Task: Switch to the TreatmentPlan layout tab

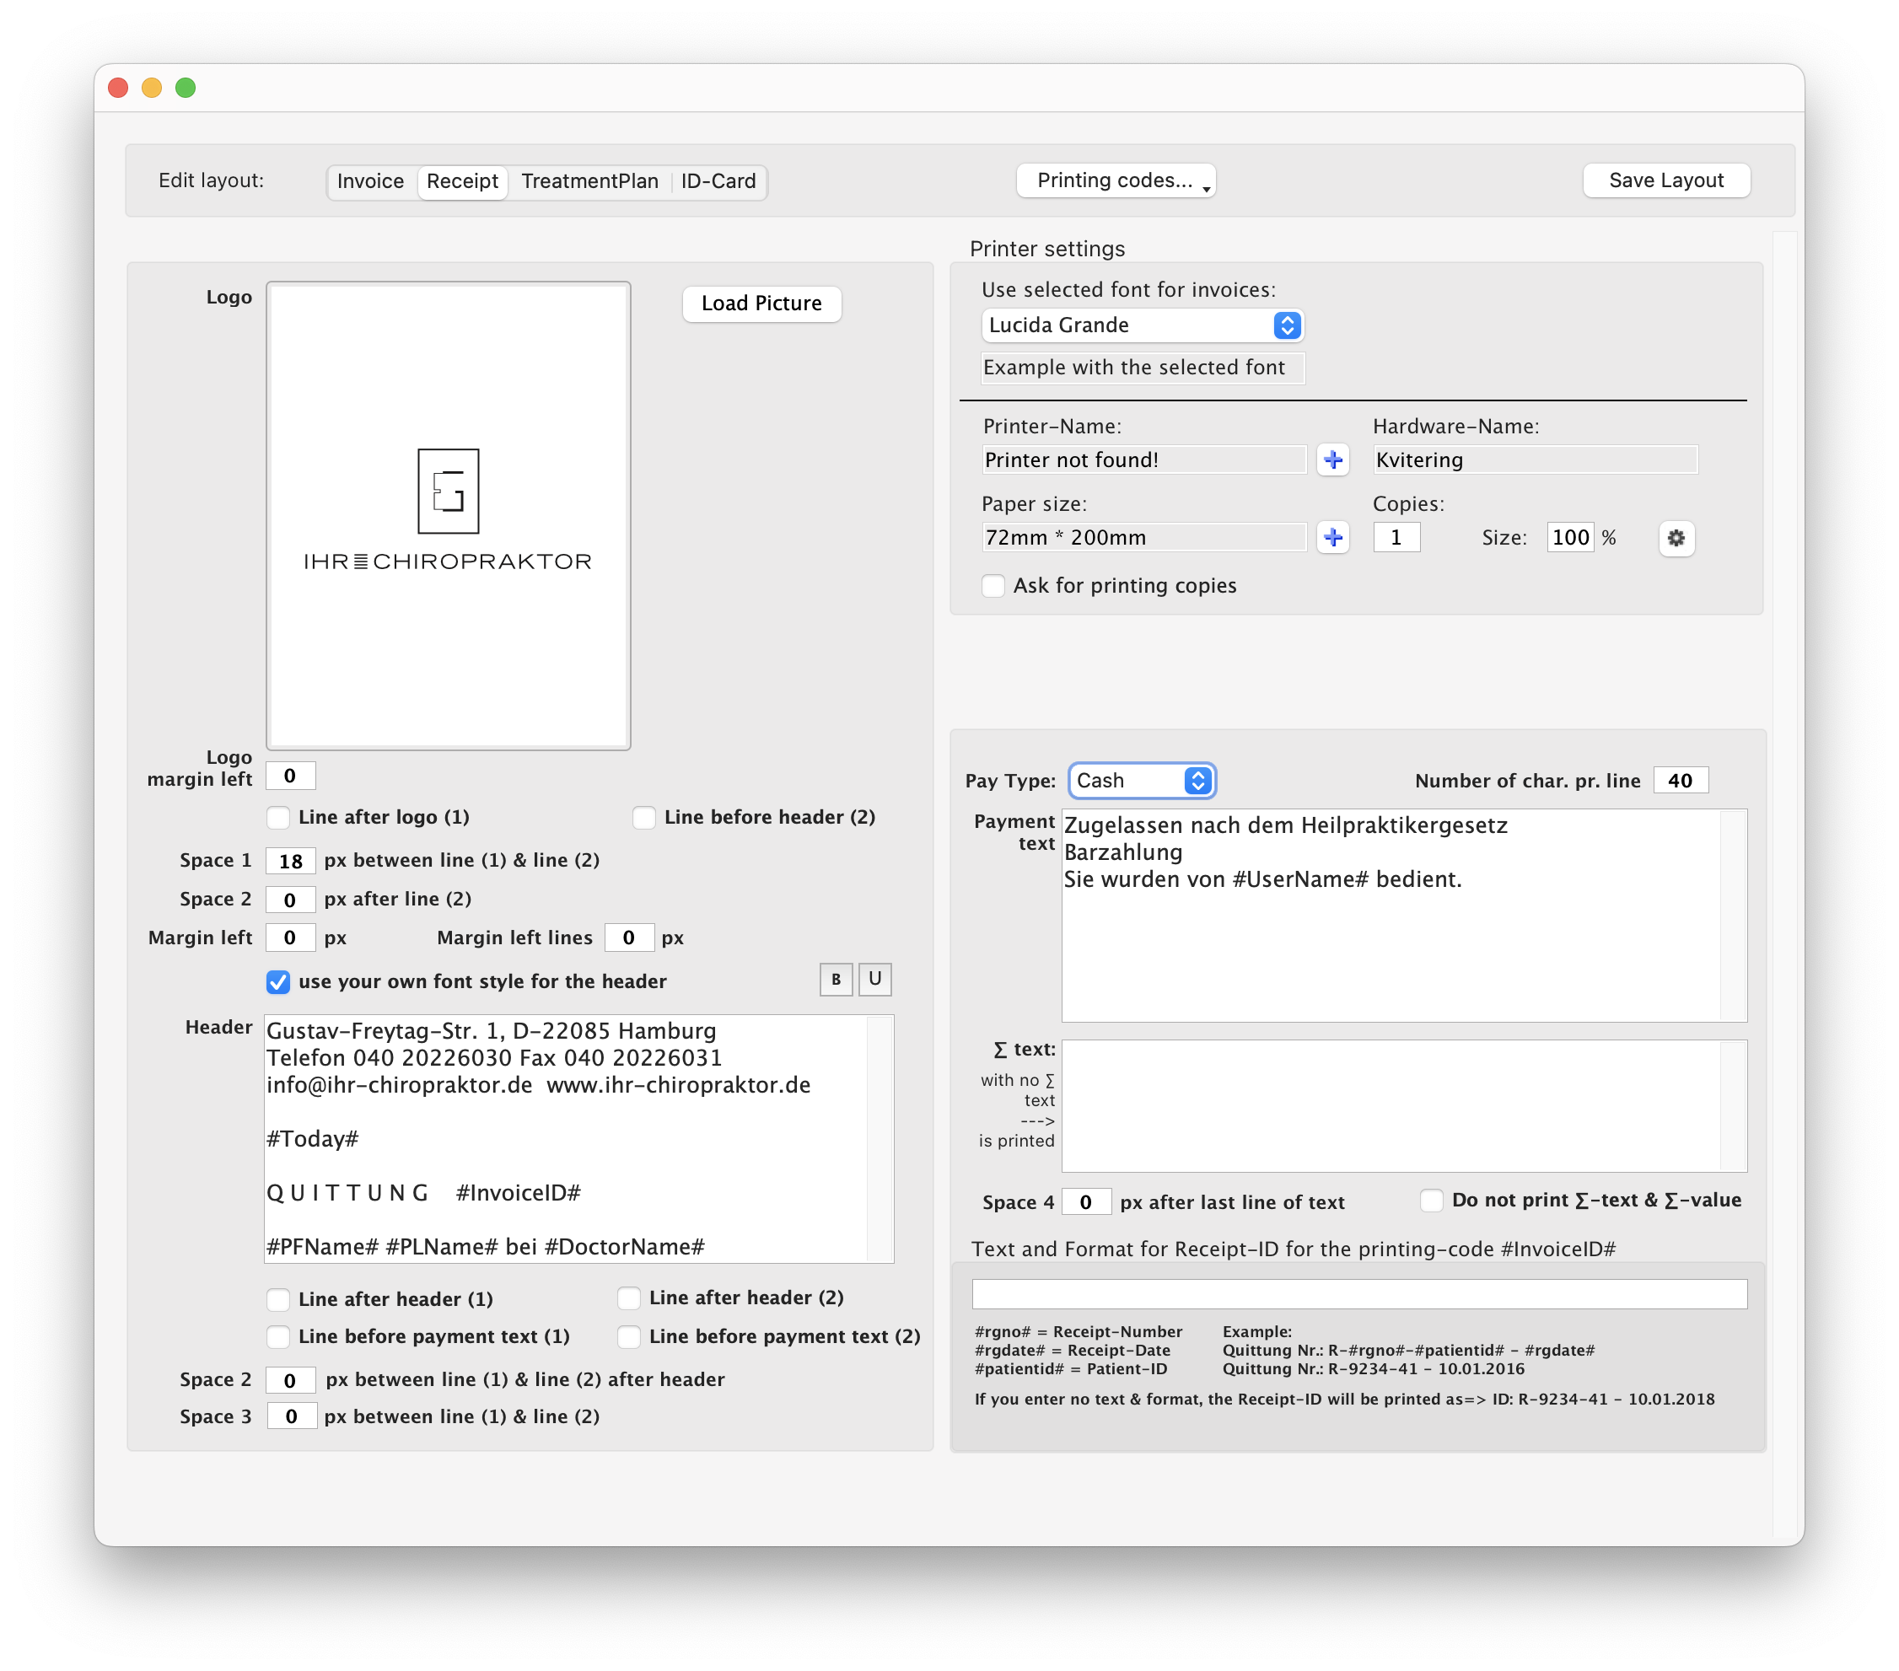Action: [589, 181]
